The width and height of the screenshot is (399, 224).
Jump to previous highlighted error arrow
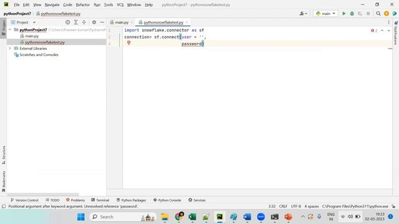click(x=382, y=30)
